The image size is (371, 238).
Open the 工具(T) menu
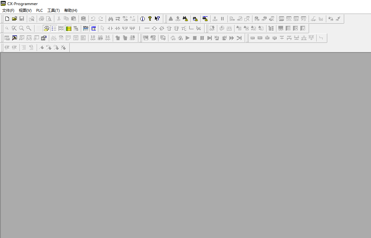(53, 11)
